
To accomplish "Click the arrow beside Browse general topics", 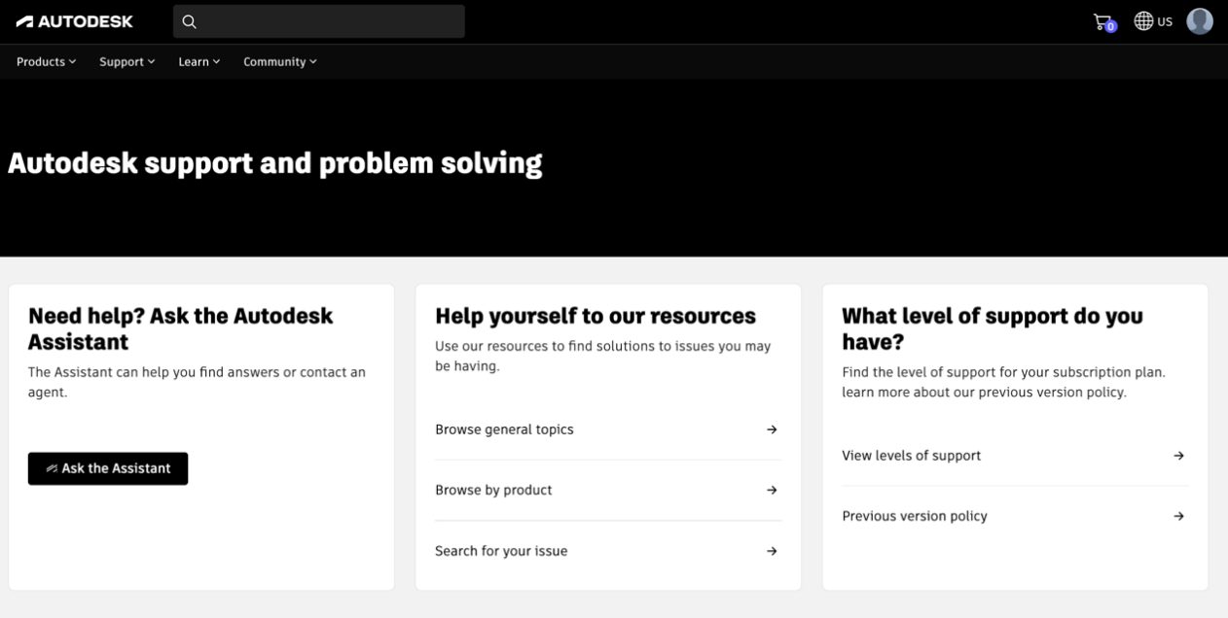I will pyautogui.click(x=772, y=429).
